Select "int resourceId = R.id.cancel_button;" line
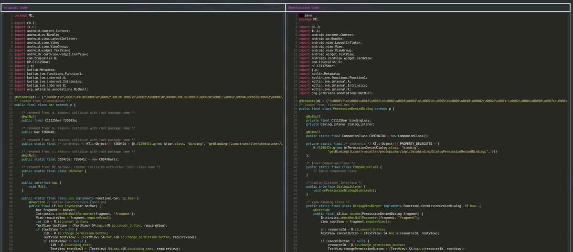 click(x=353, y=229)
